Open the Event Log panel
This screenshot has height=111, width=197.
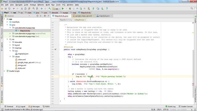coord(171,106)
